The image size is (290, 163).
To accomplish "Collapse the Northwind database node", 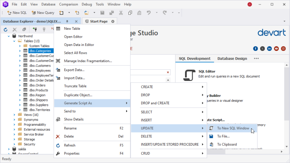I will click(x=9, y=36).
